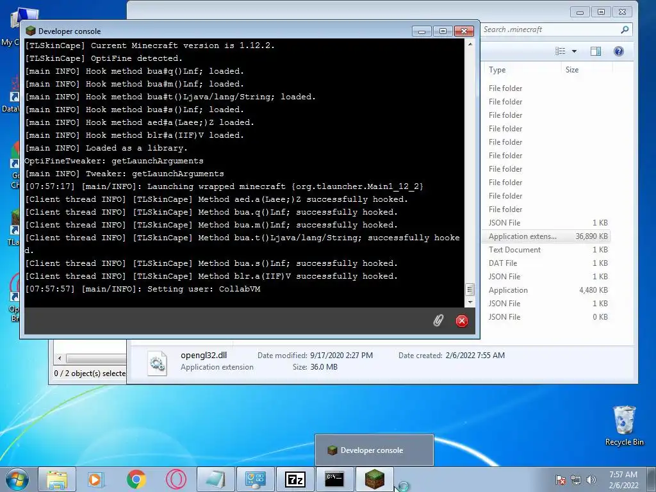Click the Explorer change view icon
This screenshot has width=656, height=492.
pyautogui.click(x=560, y=51)
